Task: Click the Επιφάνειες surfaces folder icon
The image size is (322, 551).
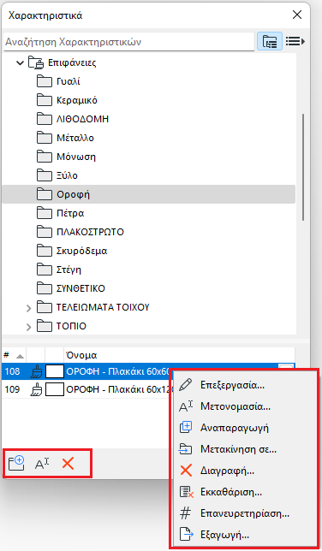Action: (x=36, y=62)
